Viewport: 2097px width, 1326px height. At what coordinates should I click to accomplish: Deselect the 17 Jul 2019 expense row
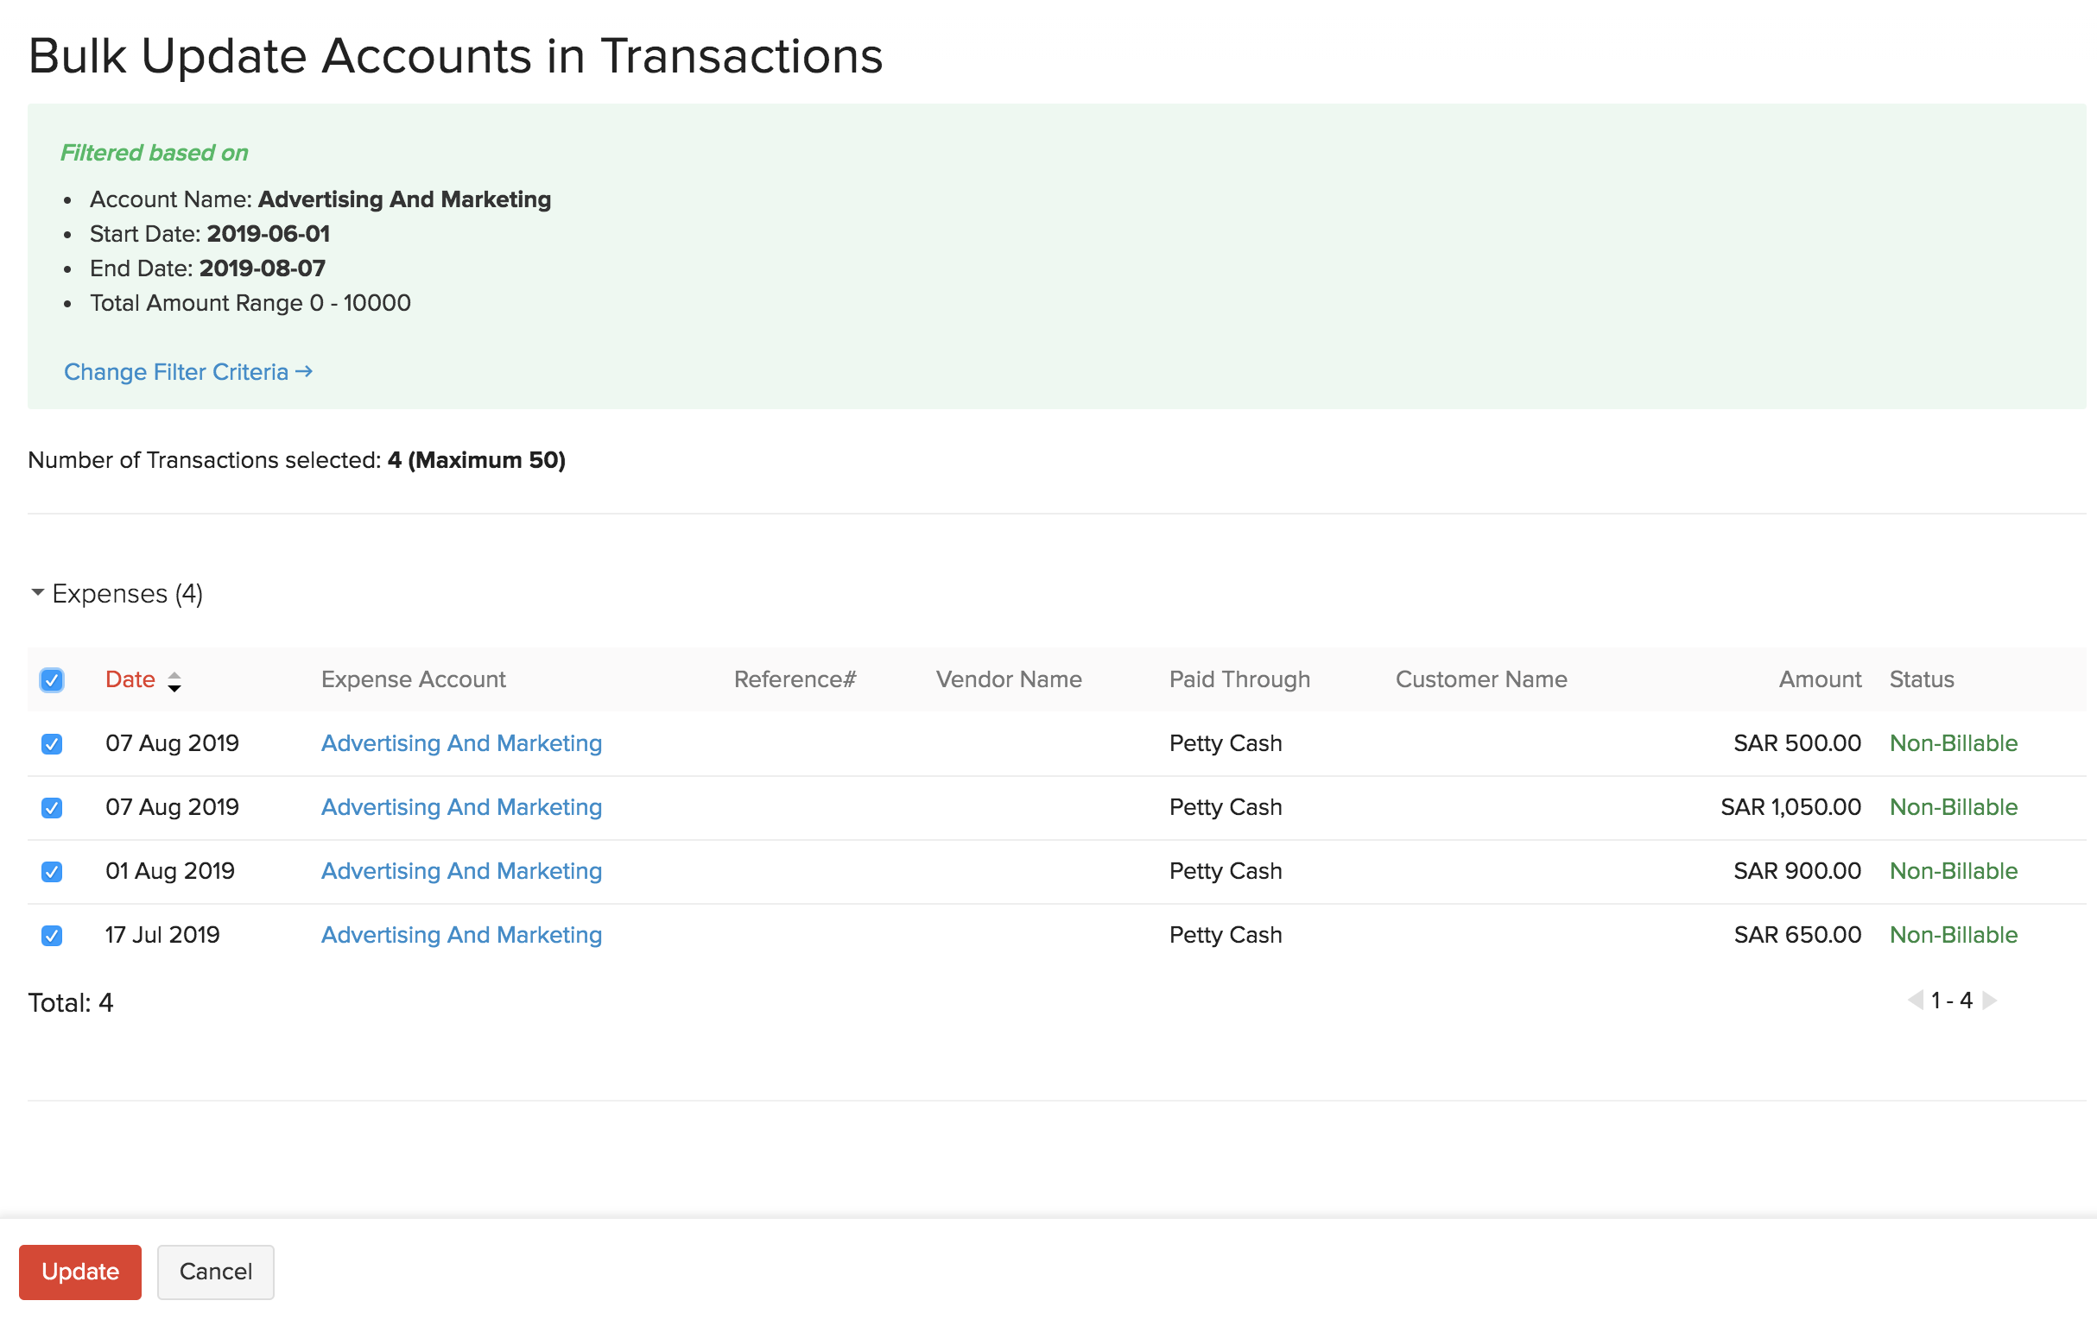click(x=52, y=934)
